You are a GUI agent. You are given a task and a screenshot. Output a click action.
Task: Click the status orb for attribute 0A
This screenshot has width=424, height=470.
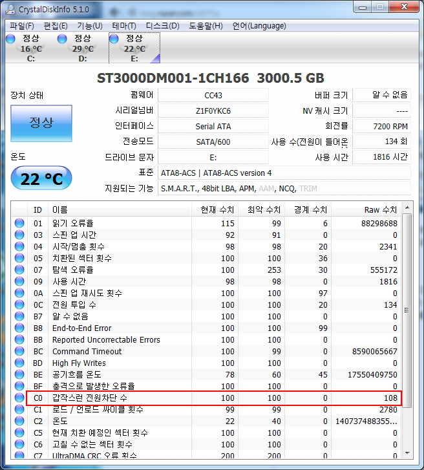[19, 293]
